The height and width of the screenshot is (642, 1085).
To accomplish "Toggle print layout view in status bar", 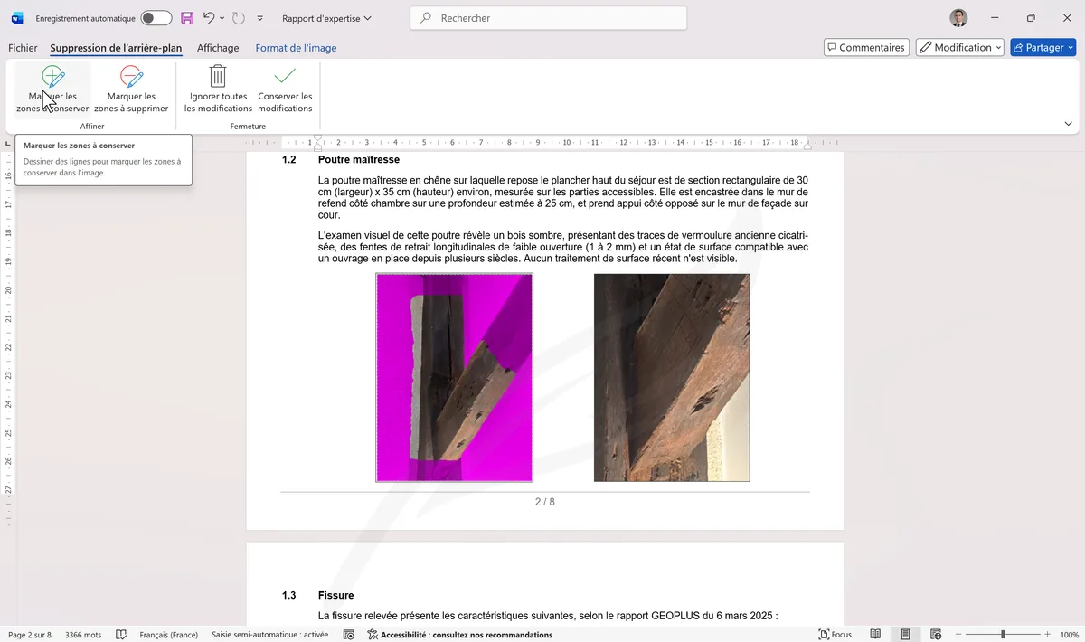I will tap(905, 634).
